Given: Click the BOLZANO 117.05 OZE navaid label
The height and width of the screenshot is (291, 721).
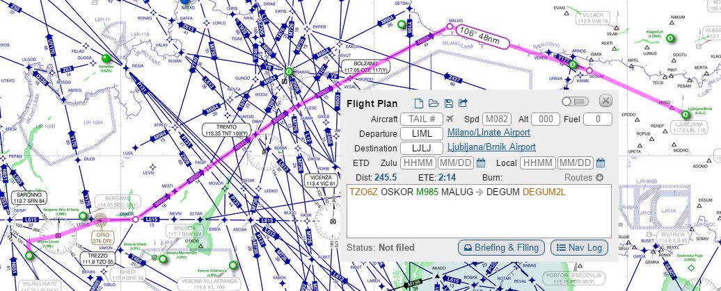Looking at the screenshot, I should 365,67.
